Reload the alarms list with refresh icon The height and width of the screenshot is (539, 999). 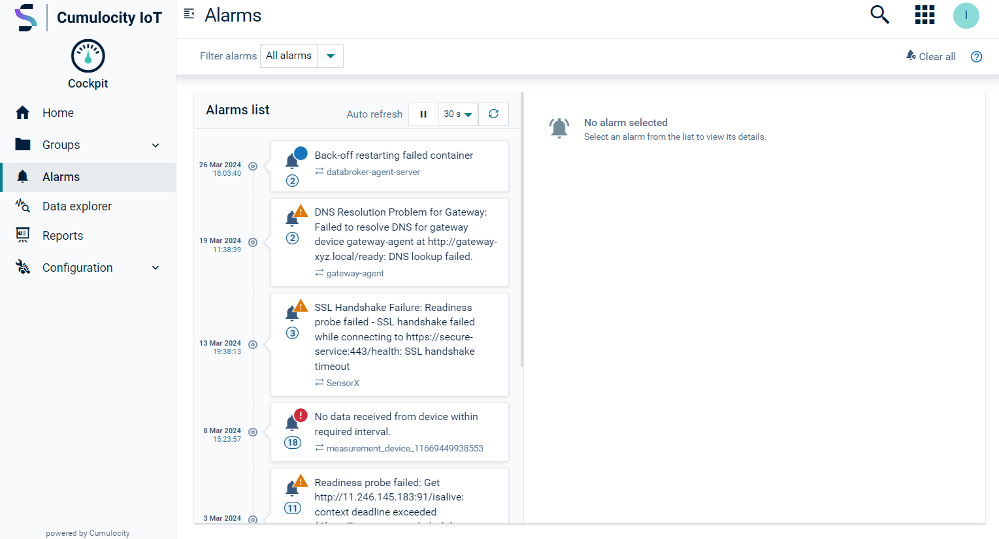tap(493, 114)
